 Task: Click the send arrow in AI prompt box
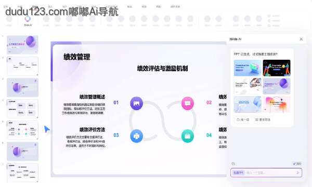[x=297, y=172]
